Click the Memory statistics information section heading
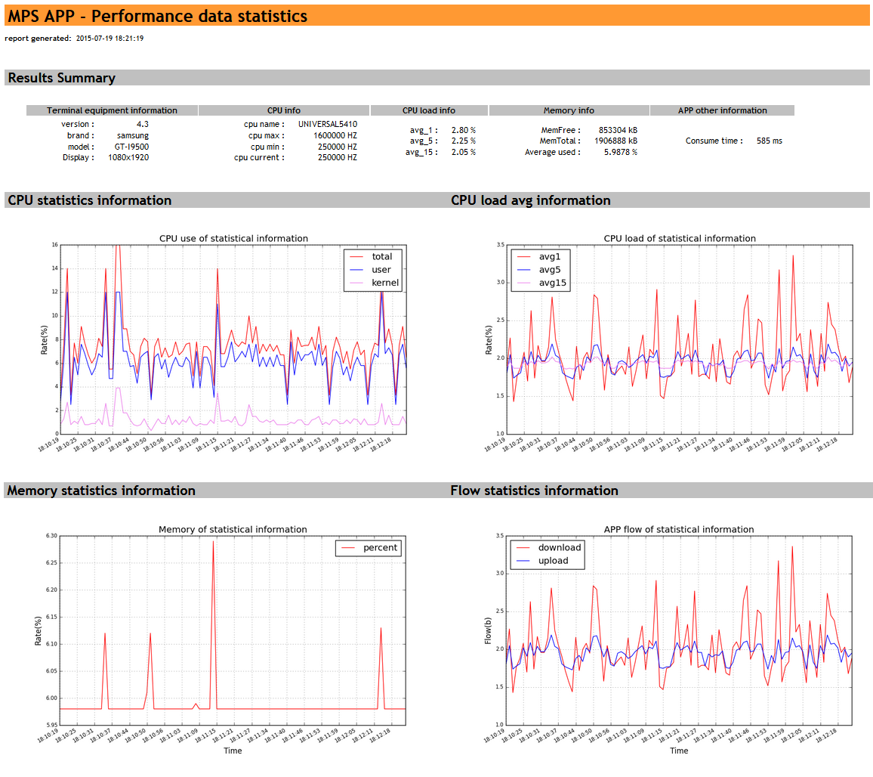 click(101, 491)
